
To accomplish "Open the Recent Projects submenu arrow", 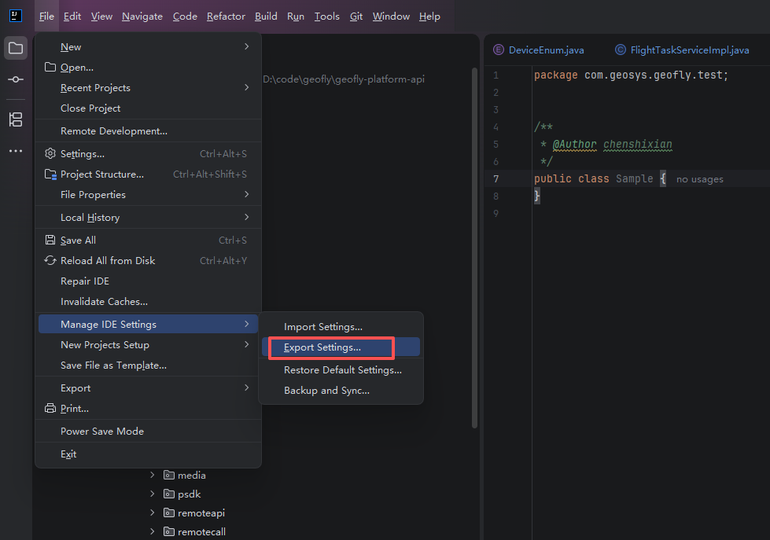I will [246, 87].
